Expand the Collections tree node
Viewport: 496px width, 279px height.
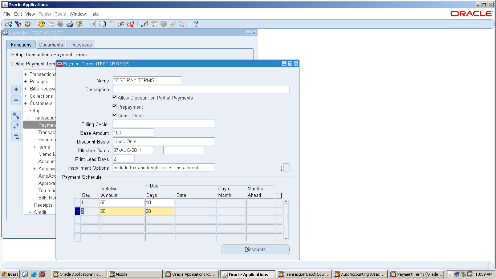(x=25, y=96)
